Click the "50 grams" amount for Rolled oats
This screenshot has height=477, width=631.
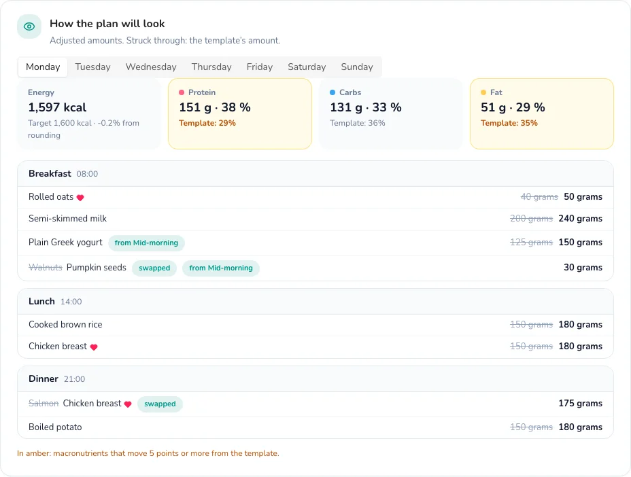click(583, 197)
